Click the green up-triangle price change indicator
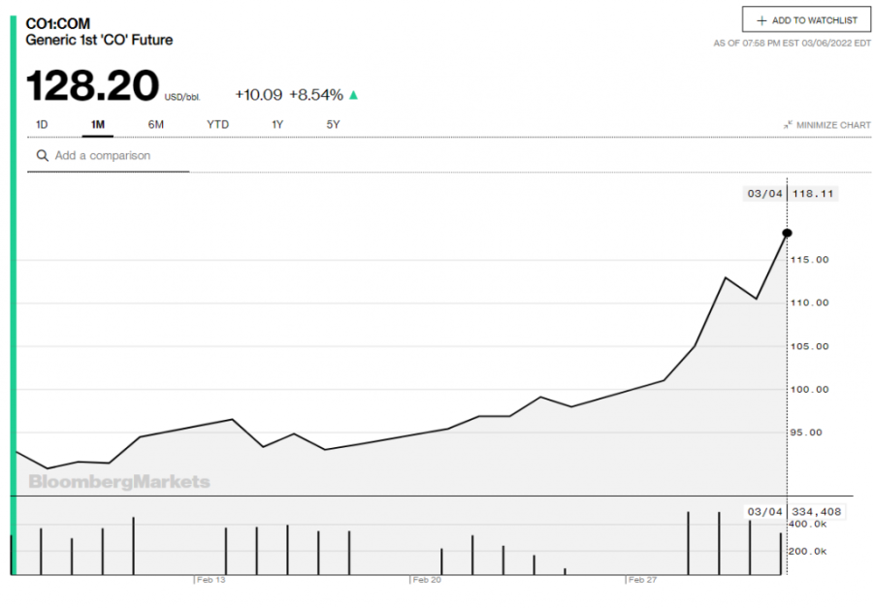Image resolution: width=873 pixels, height=609 pixels. 354,95
